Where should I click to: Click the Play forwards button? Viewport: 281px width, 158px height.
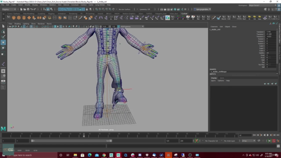coord(268,135)
